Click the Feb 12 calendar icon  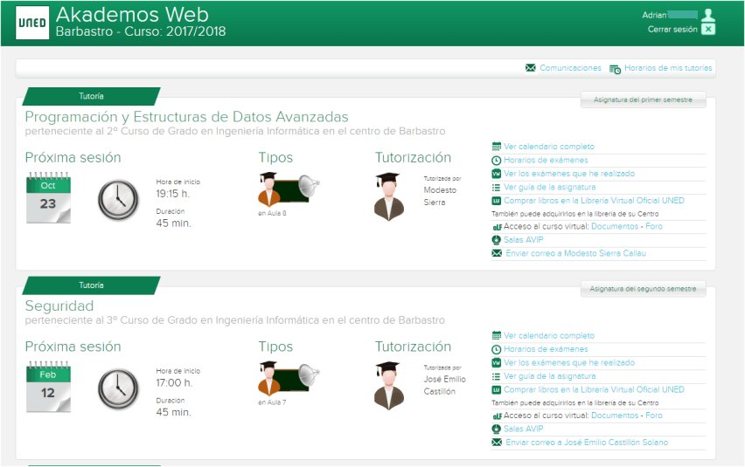click(48, 388)
